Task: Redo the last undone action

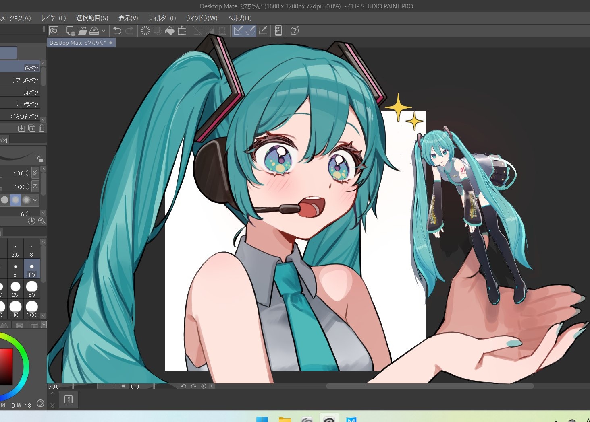Action: 129,31
